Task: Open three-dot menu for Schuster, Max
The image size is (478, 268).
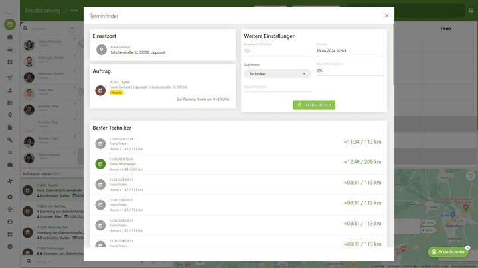Action: pos(74,120)
